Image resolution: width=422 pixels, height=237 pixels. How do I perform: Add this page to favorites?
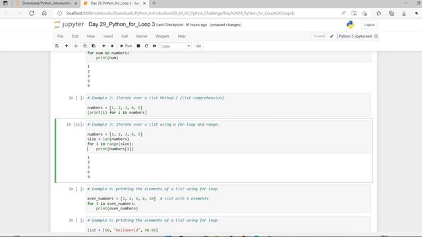point(365,13)
